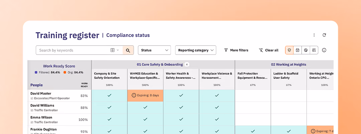Click Emma Wilson's Worker Health checkmark
Screen dimensions: 361x134
click(x=181, y=119)
